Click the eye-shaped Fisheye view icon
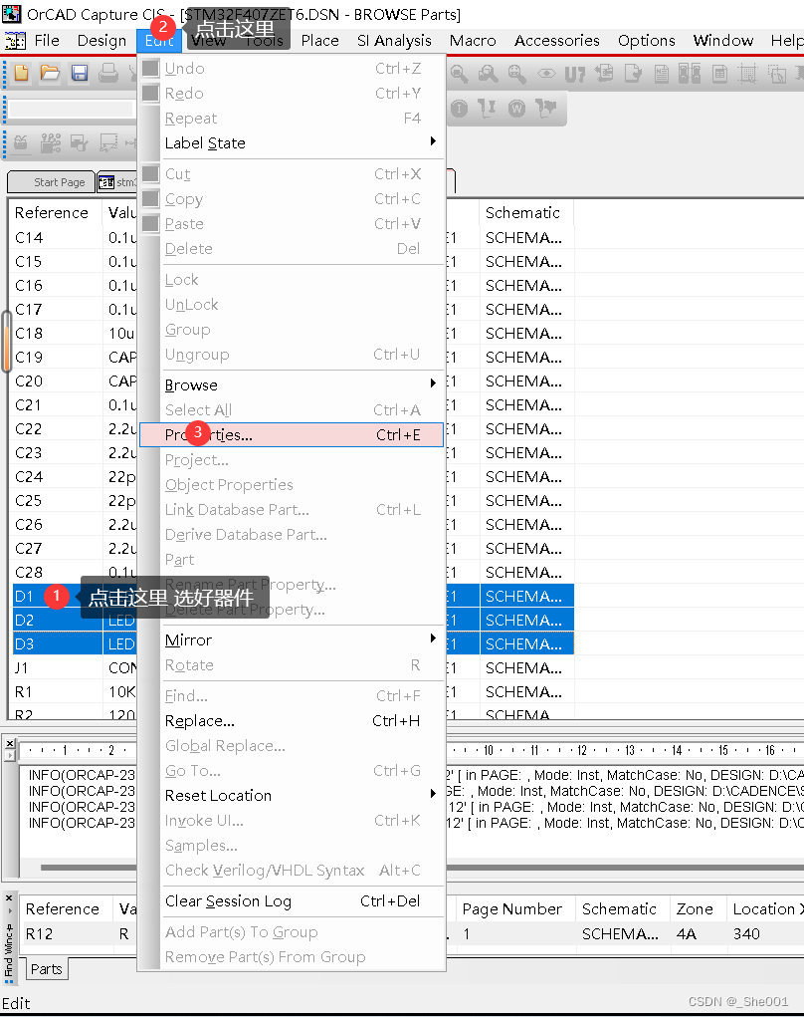This screenshot has height=1017, width=804. [546, 74]
